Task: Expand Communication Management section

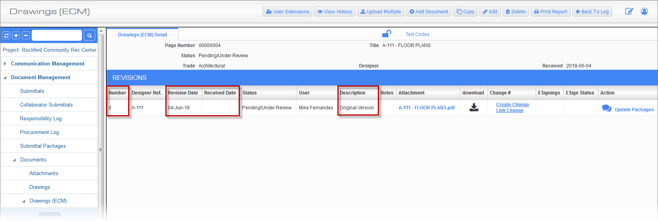Action: [x=5, y=63]
